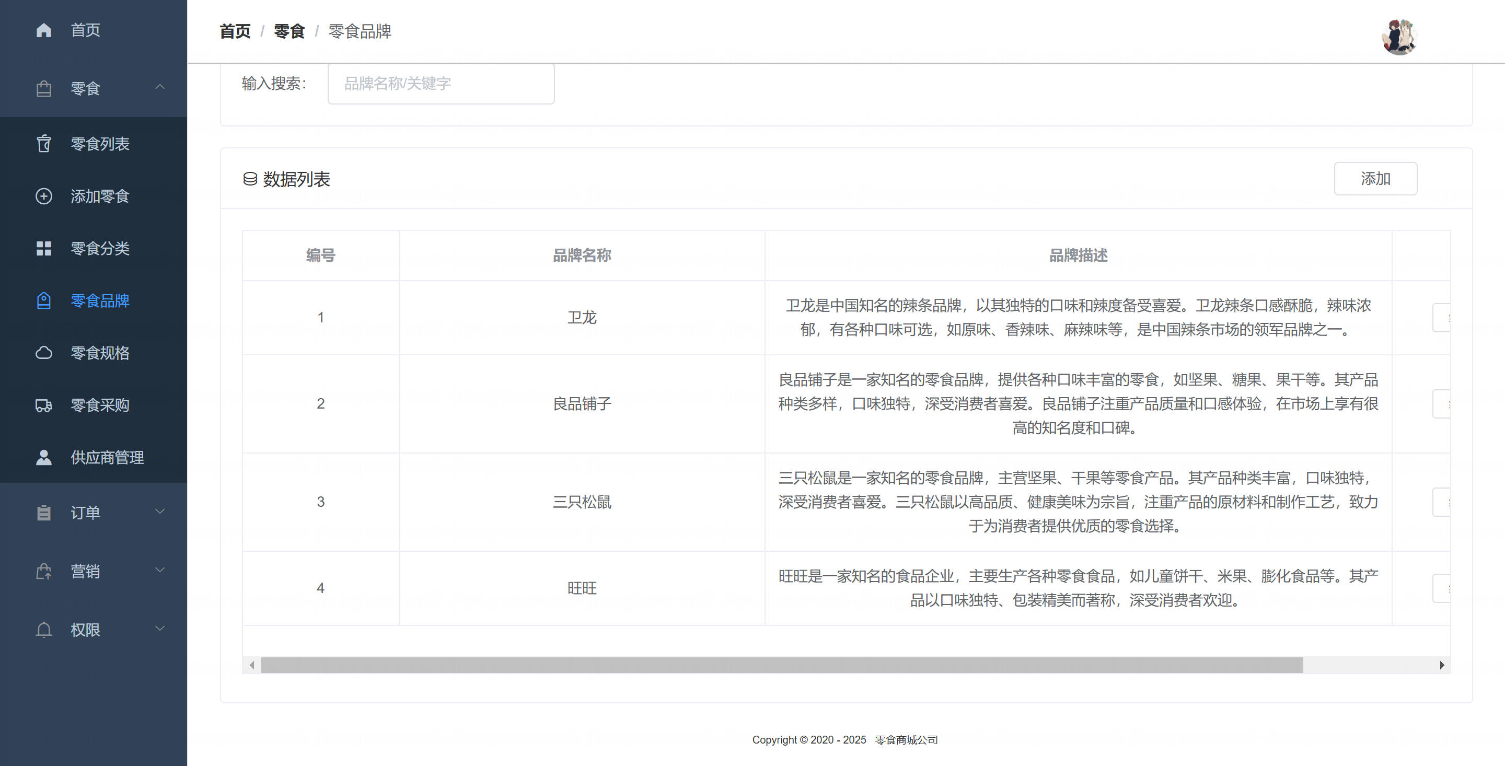
Task: Click the description text for 旺旺
Action: coord(1078,588)
